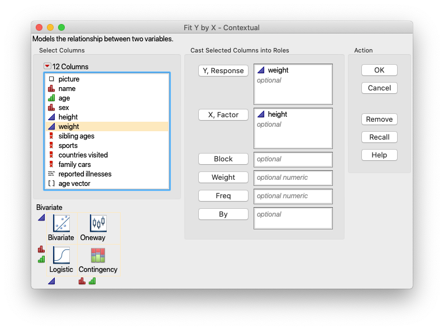Viewport: 444px width, 330px height.
Task: Click the By role button
Action: [x=223, y=214]
